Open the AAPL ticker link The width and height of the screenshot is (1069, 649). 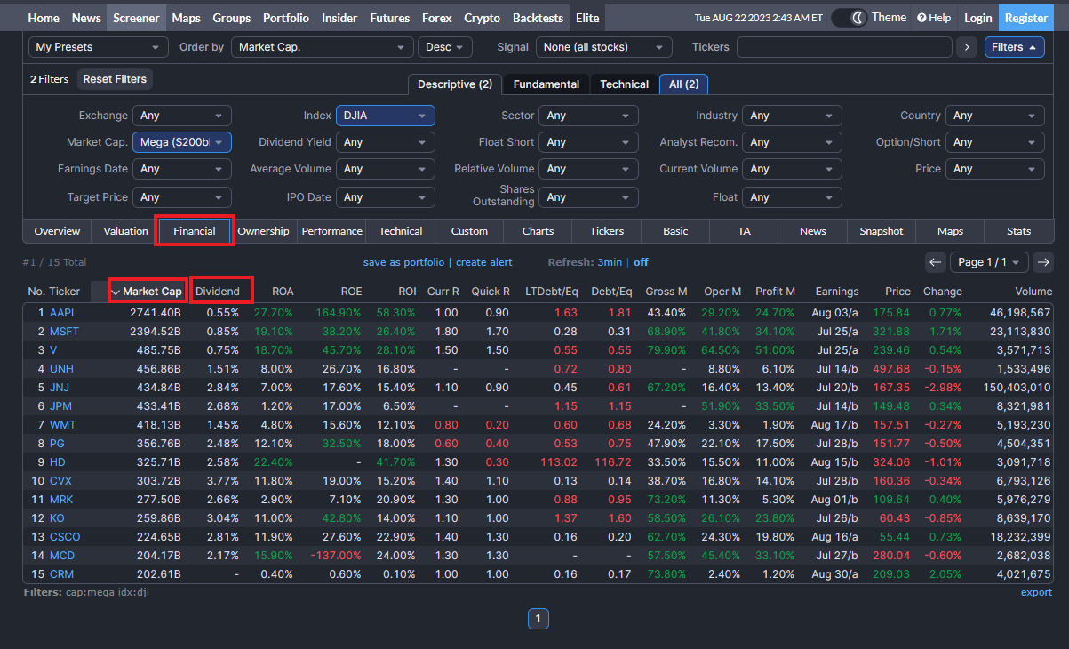pos(63,313)
